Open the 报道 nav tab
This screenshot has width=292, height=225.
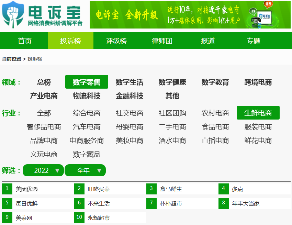pyautogui.click(x=208, y=41)
